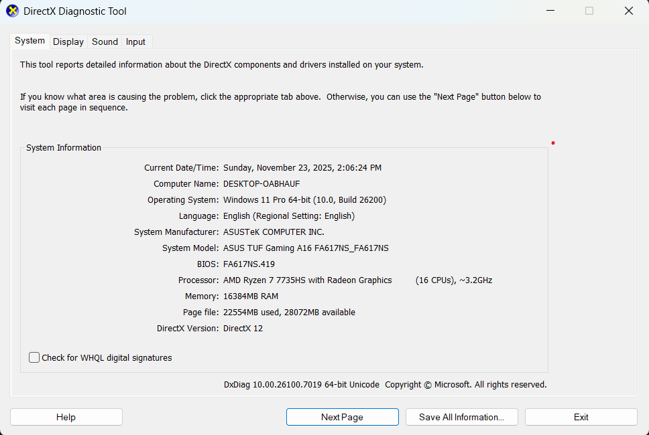
Task: Click the System Model ASUS TUF value
Action: click(x=306, y=248)
